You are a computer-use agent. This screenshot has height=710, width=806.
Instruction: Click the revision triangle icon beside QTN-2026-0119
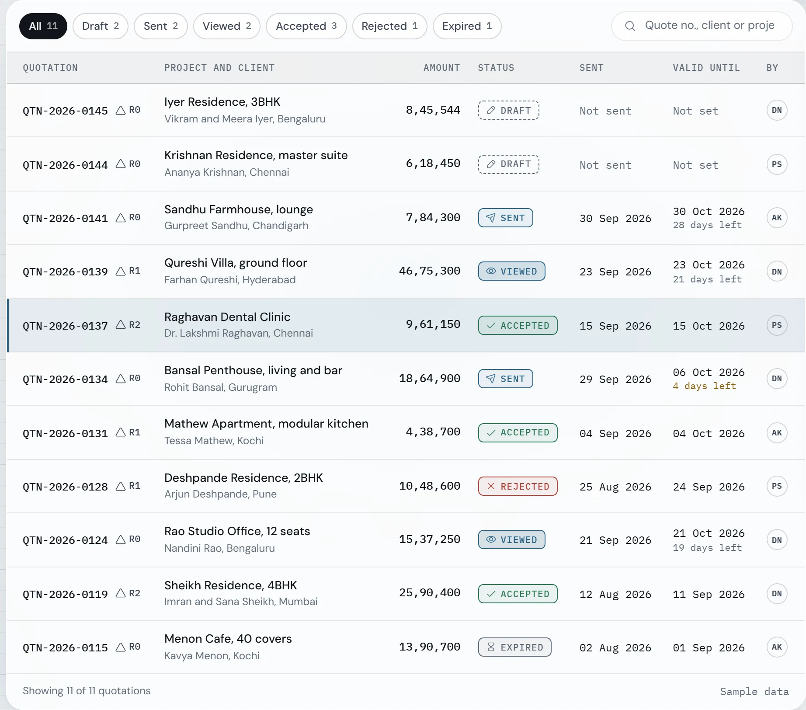click(121, 593)
